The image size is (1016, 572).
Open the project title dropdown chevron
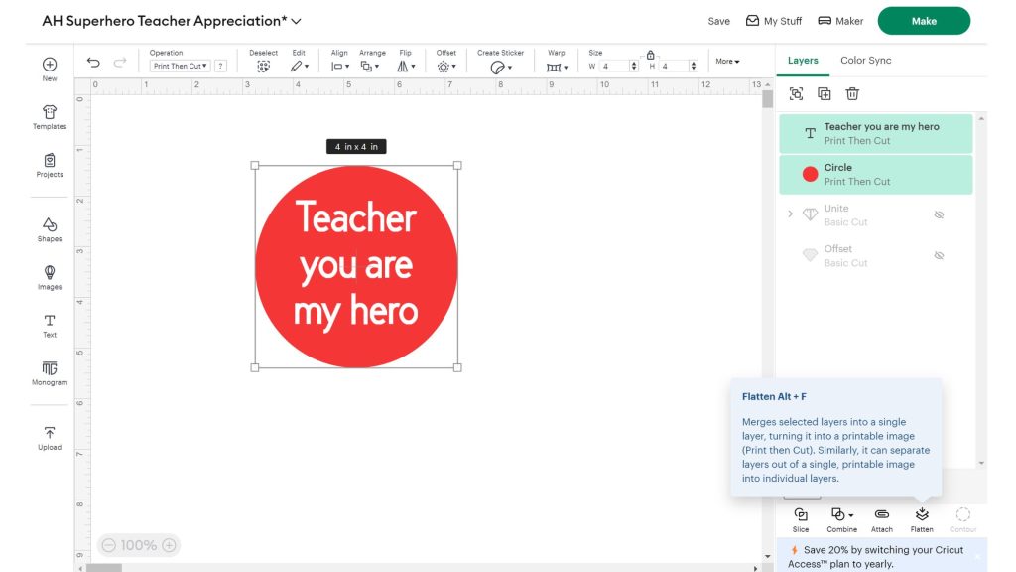(x=296, y=22)
